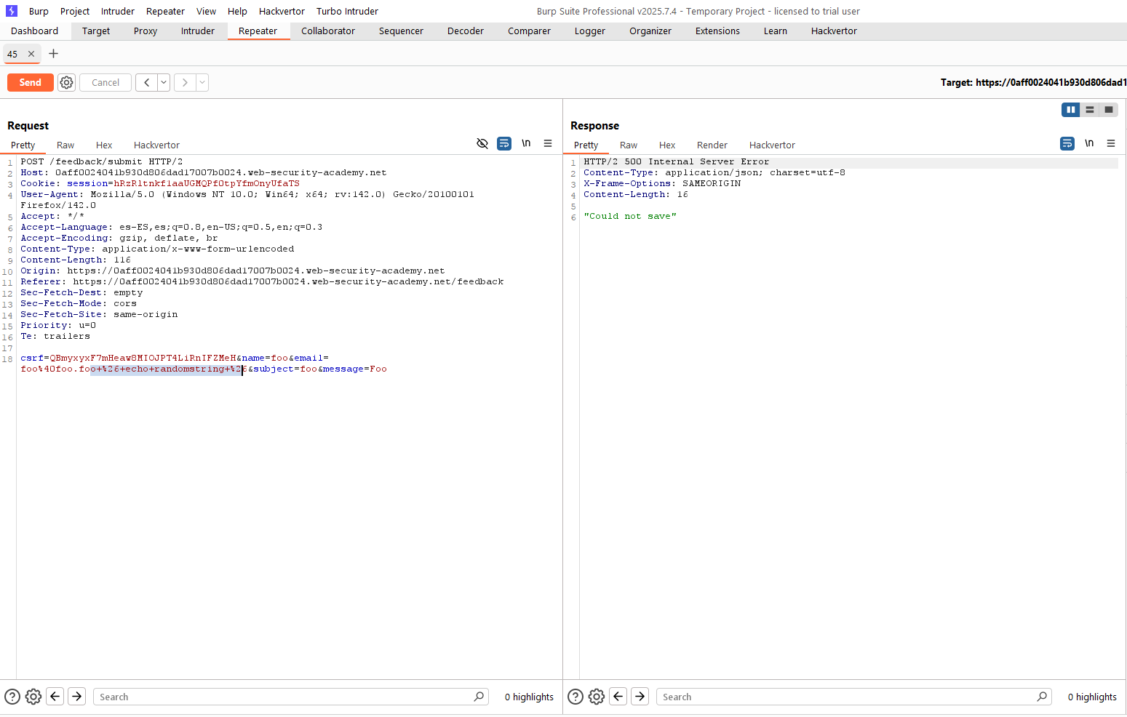
Task: Switch to combined tabbed layout view
Action: [1108, 110]
